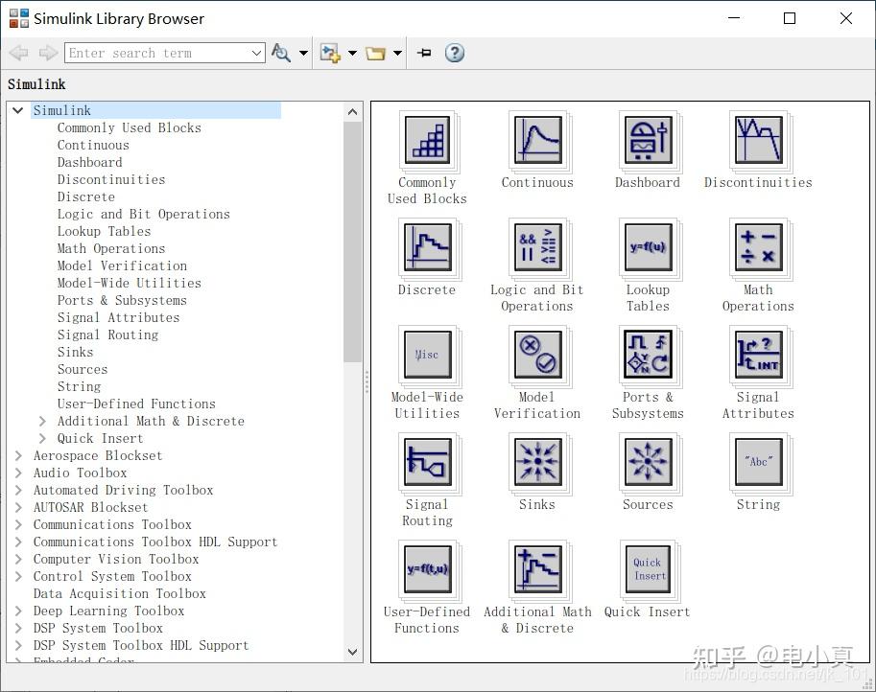Image resolution: width=876 pixels, height=692 pixels.
Task: Click the pin stay-on-top icon
Action: (424, 53)
